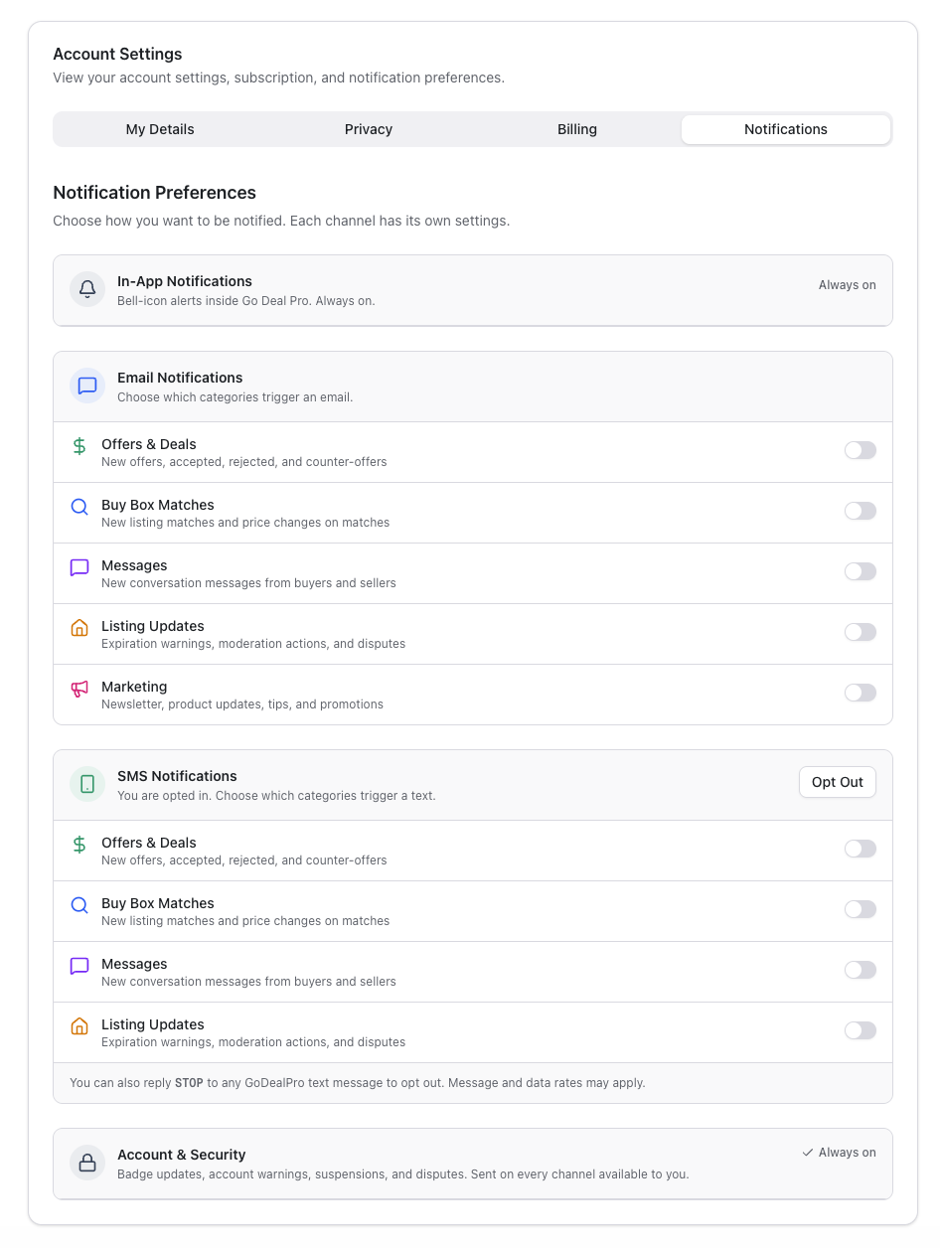940x1248 pixels.
Task: Click 'Newsletter, product updates, tips, and promotions' text
Action: [242, 704]
